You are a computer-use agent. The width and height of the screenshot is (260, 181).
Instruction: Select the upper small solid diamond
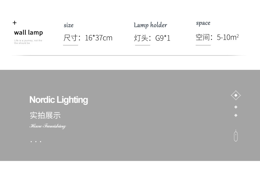236,107
